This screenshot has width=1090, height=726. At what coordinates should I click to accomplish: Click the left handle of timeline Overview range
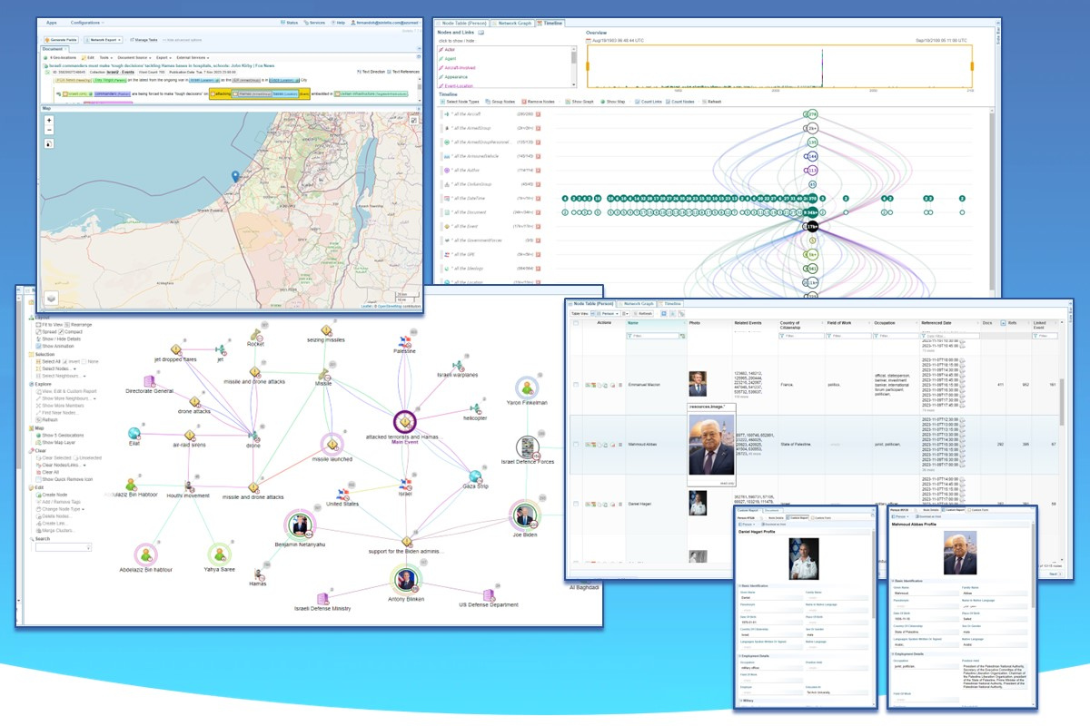coord(588,66)
